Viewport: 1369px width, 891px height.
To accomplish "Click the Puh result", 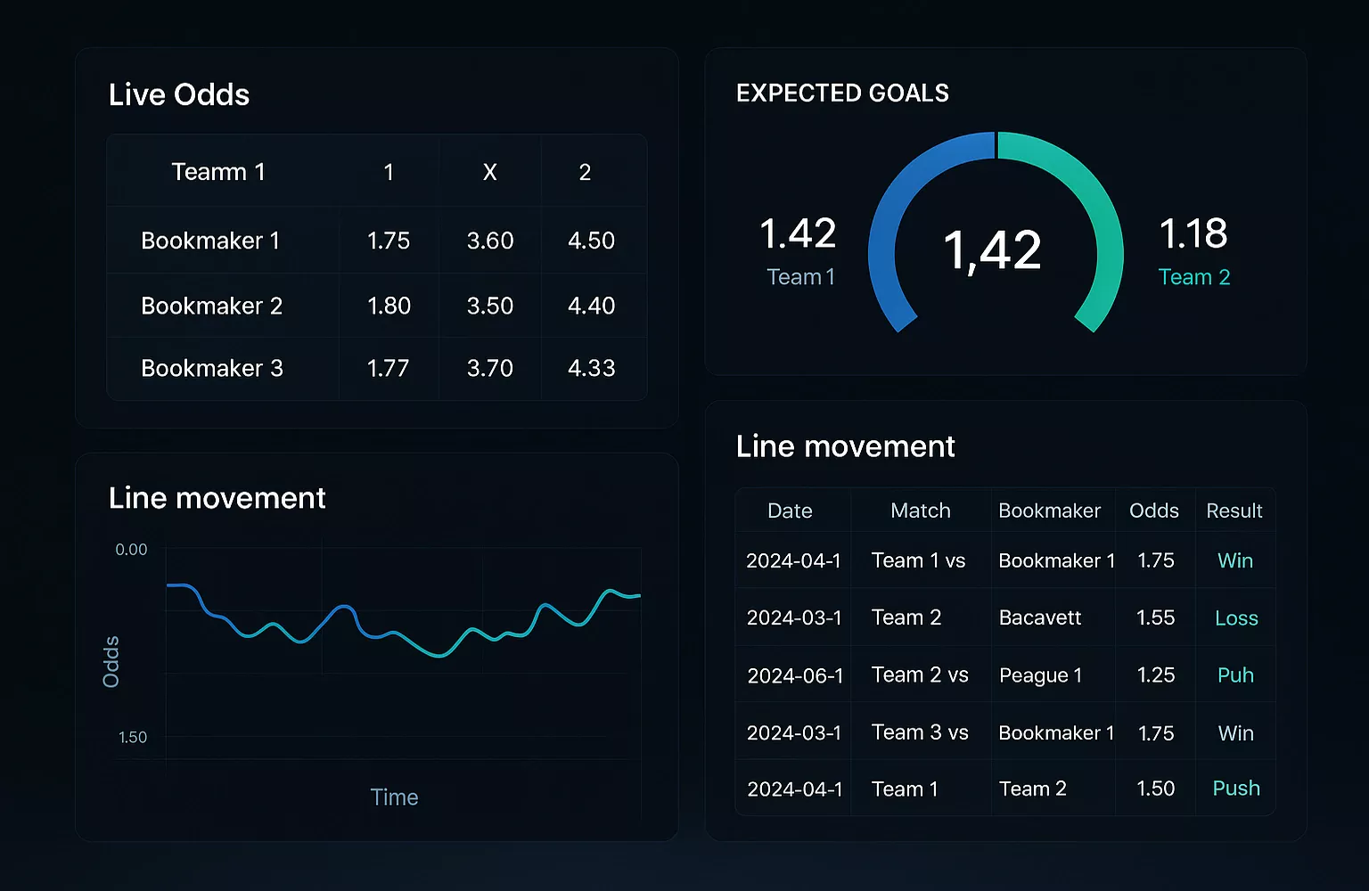I will click(x=1235, y=675).
